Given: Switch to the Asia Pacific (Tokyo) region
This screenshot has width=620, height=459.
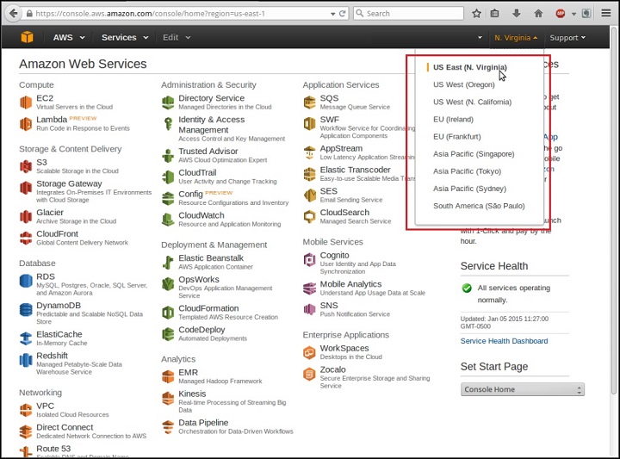Looking at the screenshot, I should point(467,171).
